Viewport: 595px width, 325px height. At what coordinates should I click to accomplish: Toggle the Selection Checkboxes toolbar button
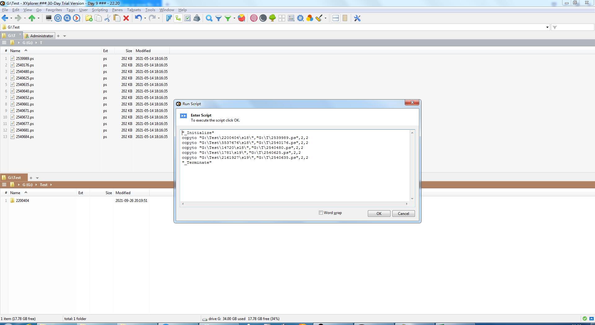[187, 18]
